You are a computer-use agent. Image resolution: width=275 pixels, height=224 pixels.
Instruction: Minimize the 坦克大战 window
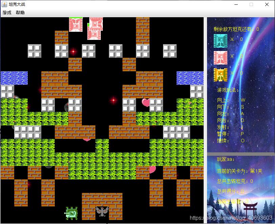tap(236, 4)
